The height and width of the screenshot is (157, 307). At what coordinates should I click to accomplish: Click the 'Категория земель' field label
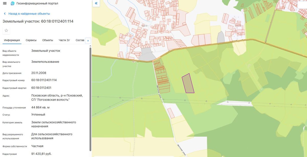12,122
